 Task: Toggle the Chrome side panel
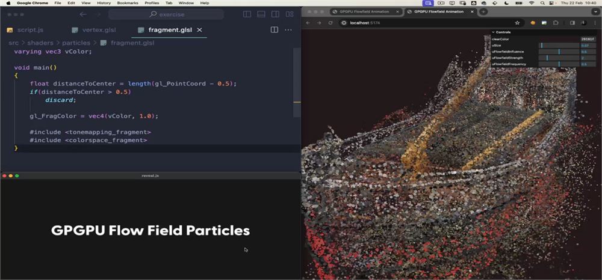[572, 23]
